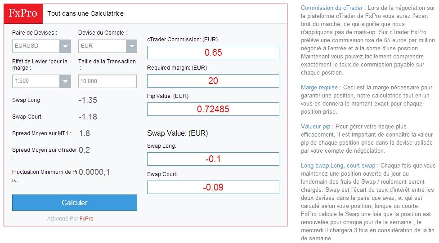Click the Taille de la Transaction input field

pos(107,81)
